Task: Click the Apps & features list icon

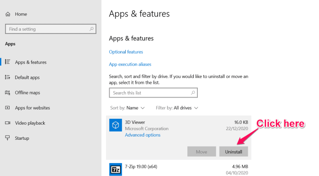Action: pos(7,62)
